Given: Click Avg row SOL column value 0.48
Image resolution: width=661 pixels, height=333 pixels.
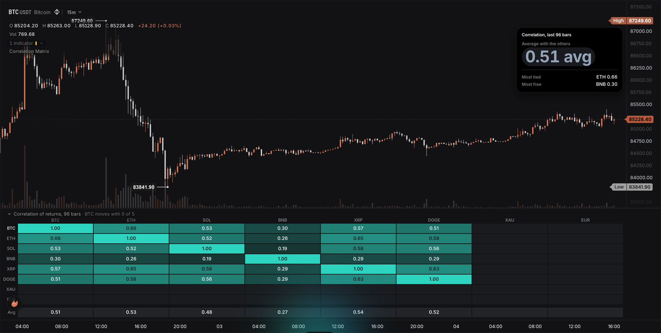Looking at the screenshot, I should coord(207,312).
